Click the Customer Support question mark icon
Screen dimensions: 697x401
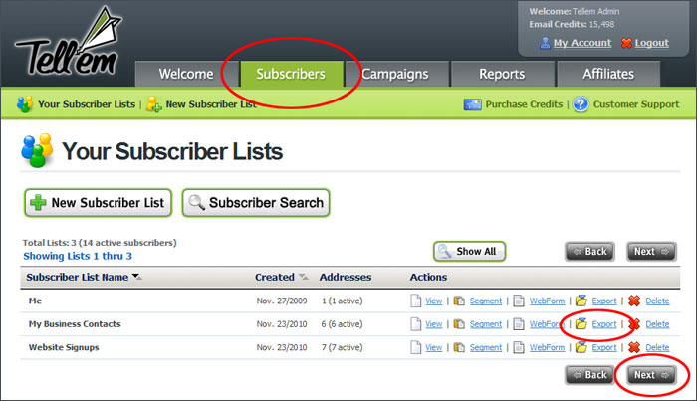click(581, 104)
